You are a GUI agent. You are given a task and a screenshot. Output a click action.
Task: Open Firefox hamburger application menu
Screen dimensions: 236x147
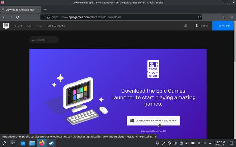(x=232, y=17)
